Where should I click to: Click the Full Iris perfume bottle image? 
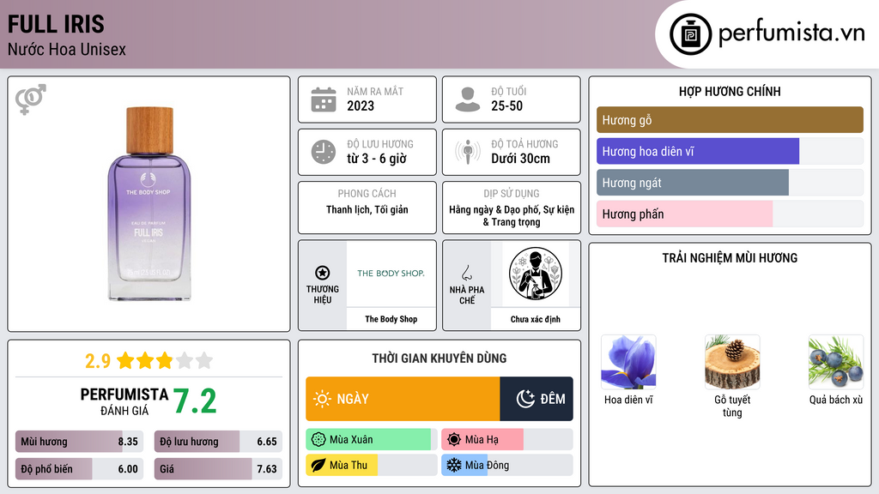[x=149, y=203]
